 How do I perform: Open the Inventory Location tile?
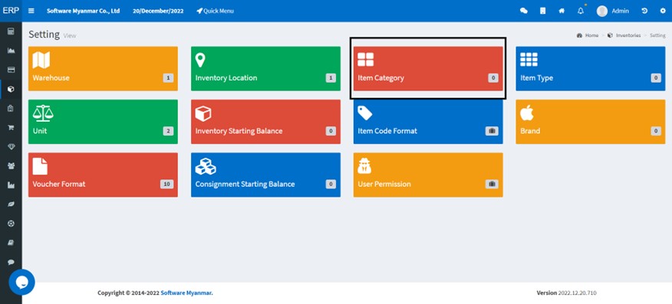(265, 68)
